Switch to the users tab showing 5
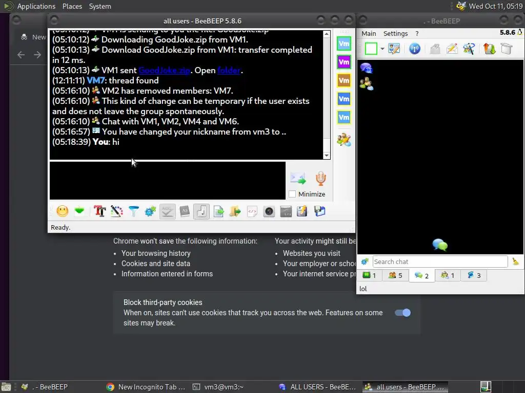The height and width of the screenshot is (393, 525). [395, 275]
